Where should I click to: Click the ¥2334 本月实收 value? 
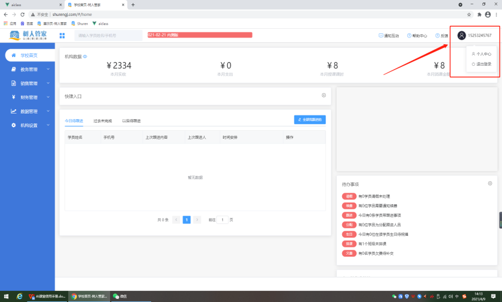click(119, 66)
